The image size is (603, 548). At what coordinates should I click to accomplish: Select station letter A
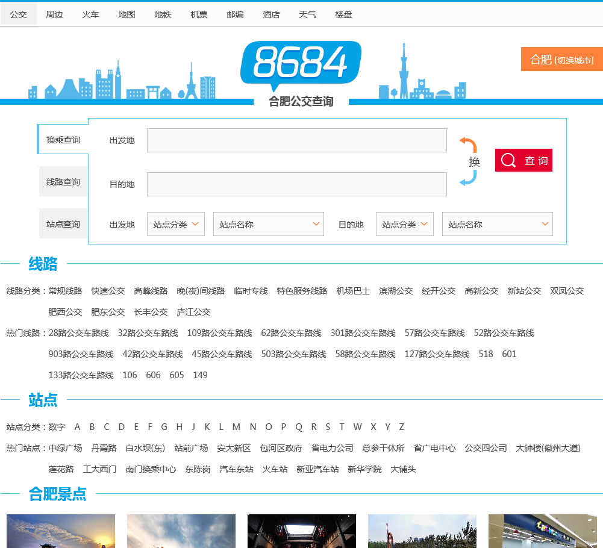coord(77,427)
